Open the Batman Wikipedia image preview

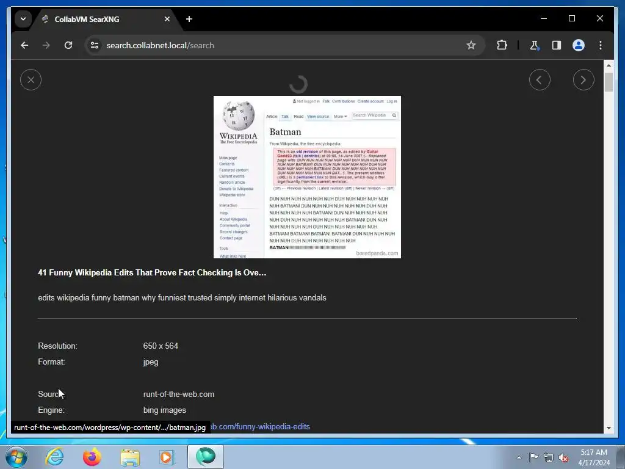pos(308,177)
